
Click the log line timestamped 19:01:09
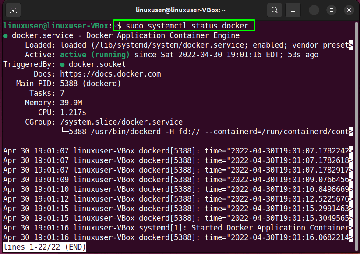(x=178, y=180)
